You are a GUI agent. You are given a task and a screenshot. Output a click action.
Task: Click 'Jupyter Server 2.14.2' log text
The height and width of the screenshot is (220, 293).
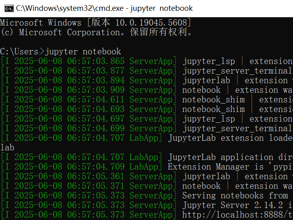click(x=233, y=205)
